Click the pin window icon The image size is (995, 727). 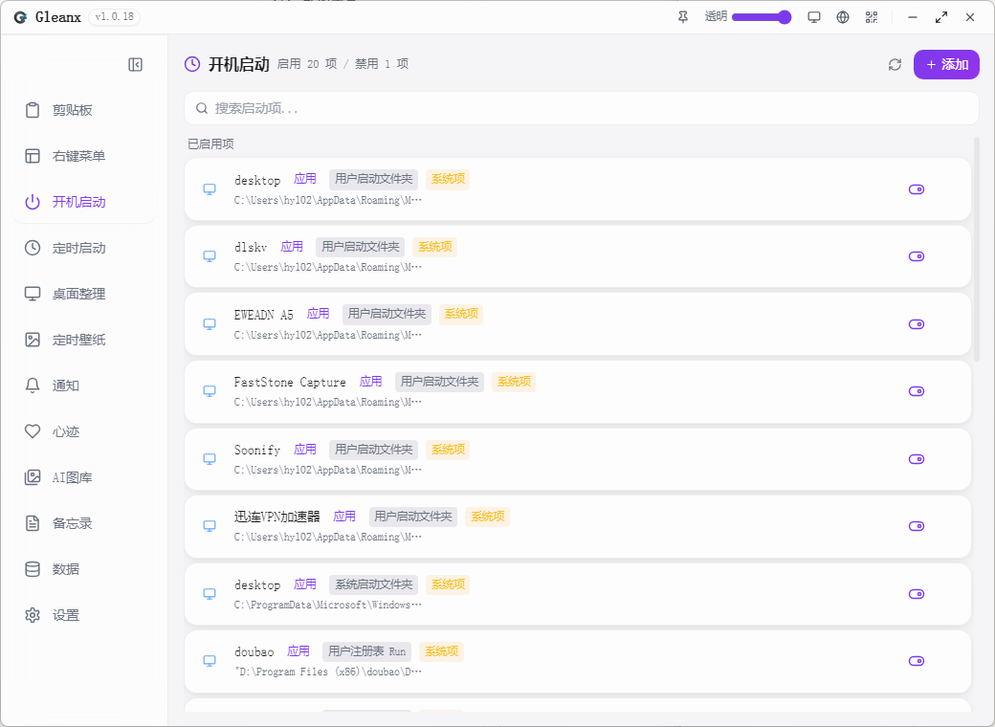click(x=683, y=17)
